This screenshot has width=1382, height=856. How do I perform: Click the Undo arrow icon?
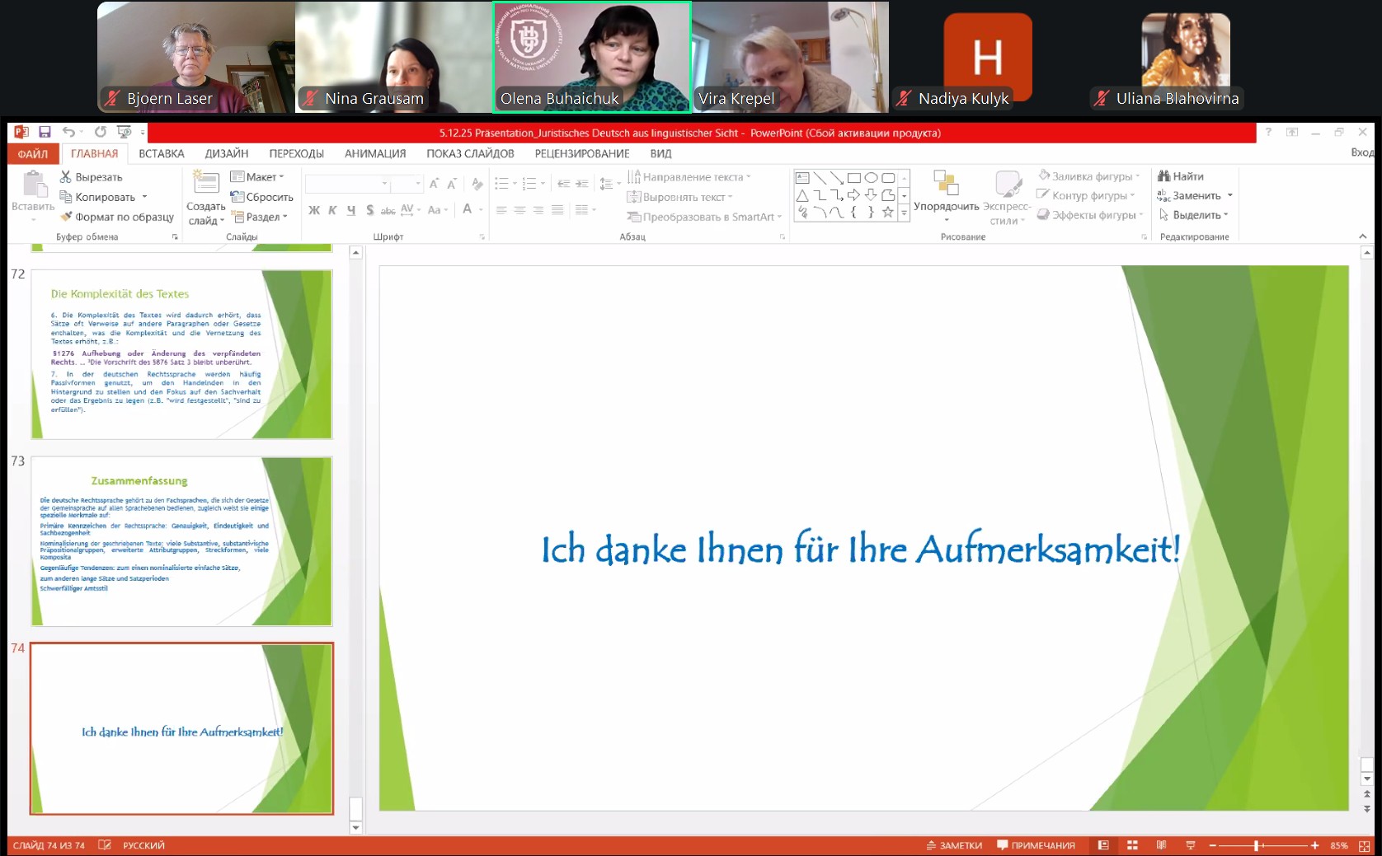pos(68,132)
